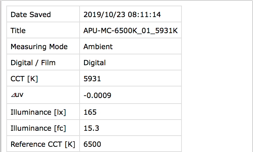Click the Digital / Film label
253x152 pixels.
pyautogui.click(x=33, y=63)
